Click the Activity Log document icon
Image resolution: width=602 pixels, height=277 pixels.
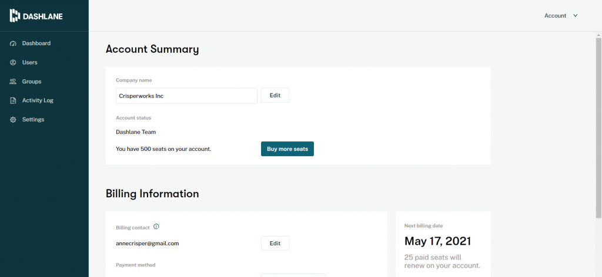(13, 100)
